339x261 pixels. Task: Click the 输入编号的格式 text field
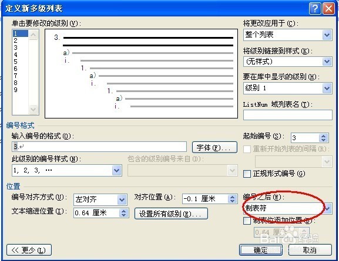pos(99,147)
